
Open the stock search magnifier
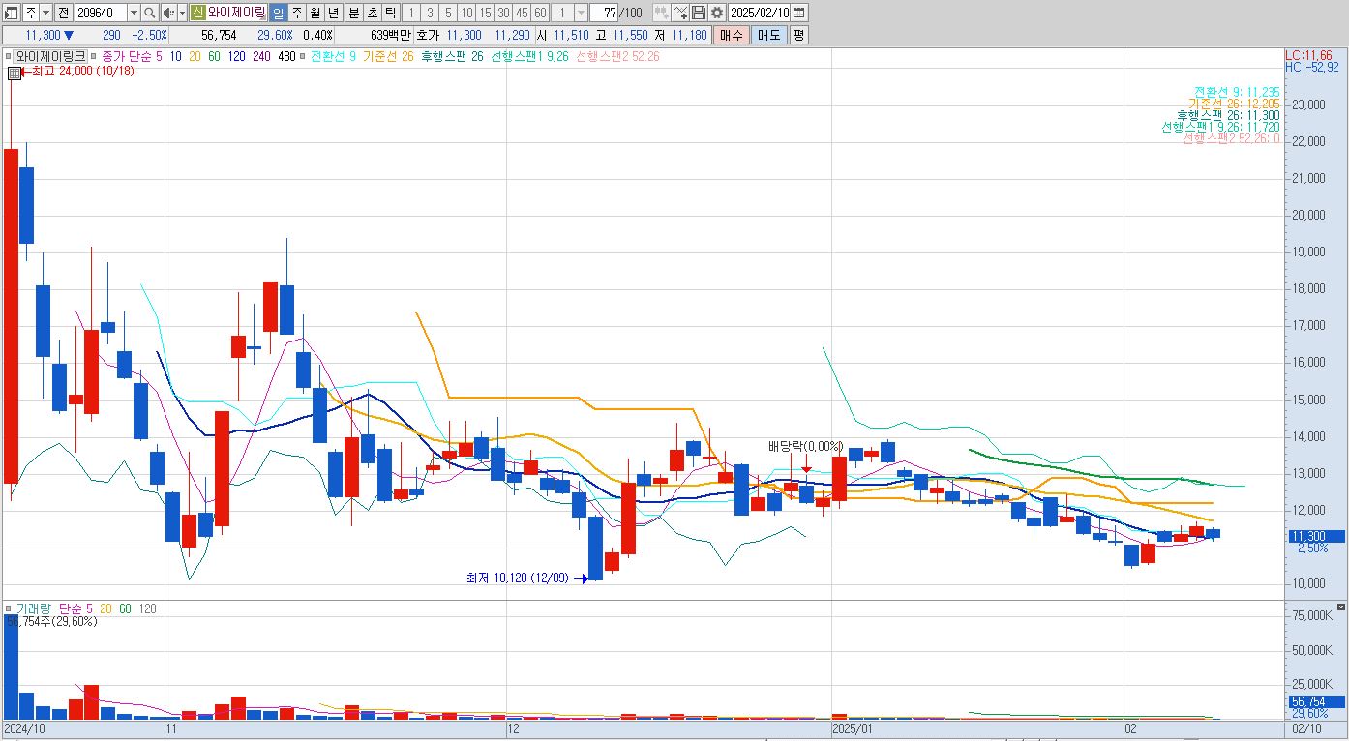click(150, 13)
